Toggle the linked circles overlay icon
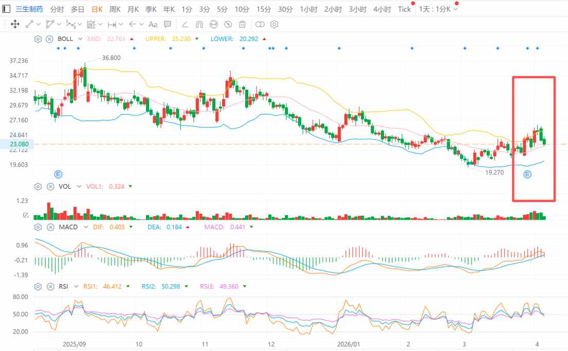This screenshot has height=351, width=568. tap(260, 24)
